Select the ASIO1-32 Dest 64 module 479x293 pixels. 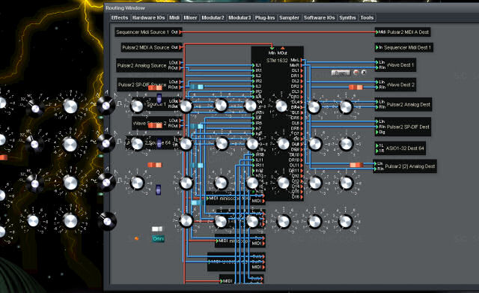(400, 148)
